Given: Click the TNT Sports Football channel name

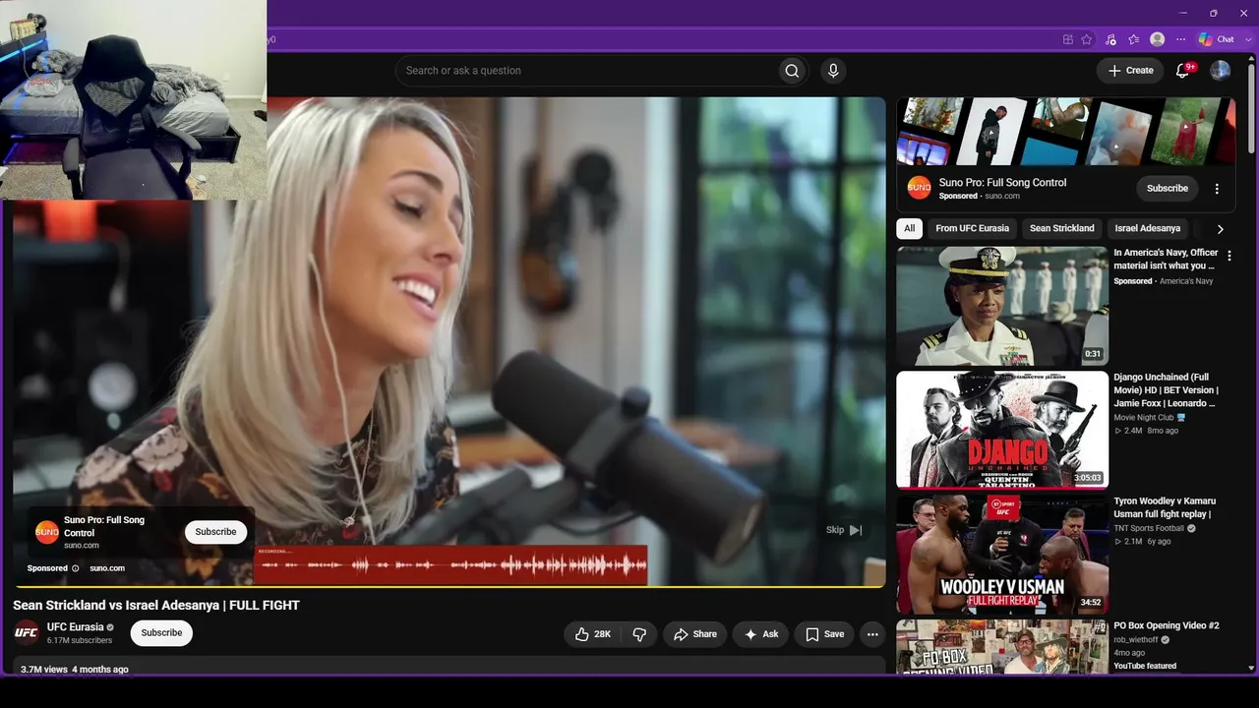Looking at the screenshot, I should click(1149, 528).
